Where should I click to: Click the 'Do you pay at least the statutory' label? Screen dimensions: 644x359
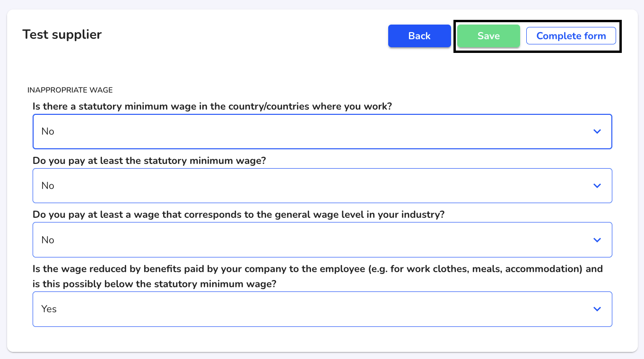tap(149, 161)
